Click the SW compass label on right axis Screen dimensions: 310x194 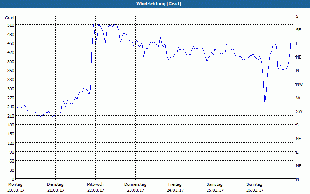click(x=299, y=111)
